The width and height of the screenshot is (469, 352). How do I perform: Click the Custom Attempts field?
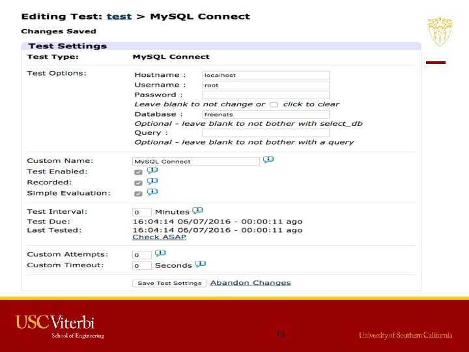[142, 255]
